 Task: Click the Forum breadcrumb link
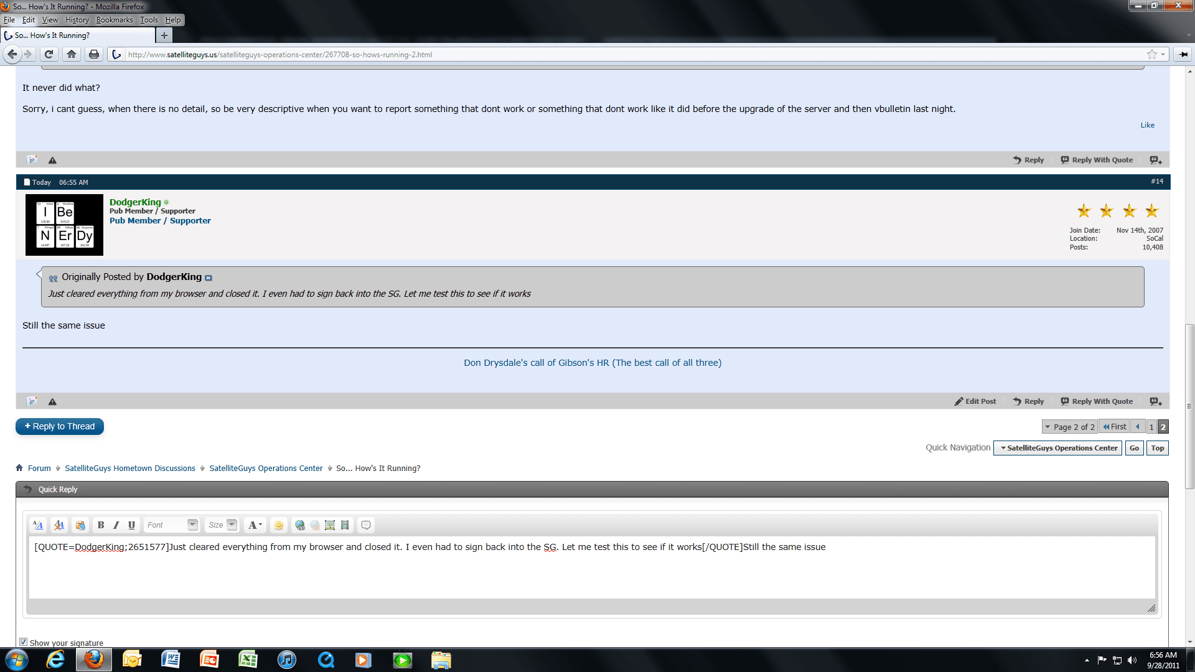(x=39, y=469)
